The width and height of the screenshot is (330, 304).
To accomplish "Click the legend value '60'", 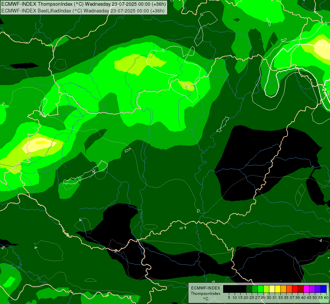I will point(326,298).
